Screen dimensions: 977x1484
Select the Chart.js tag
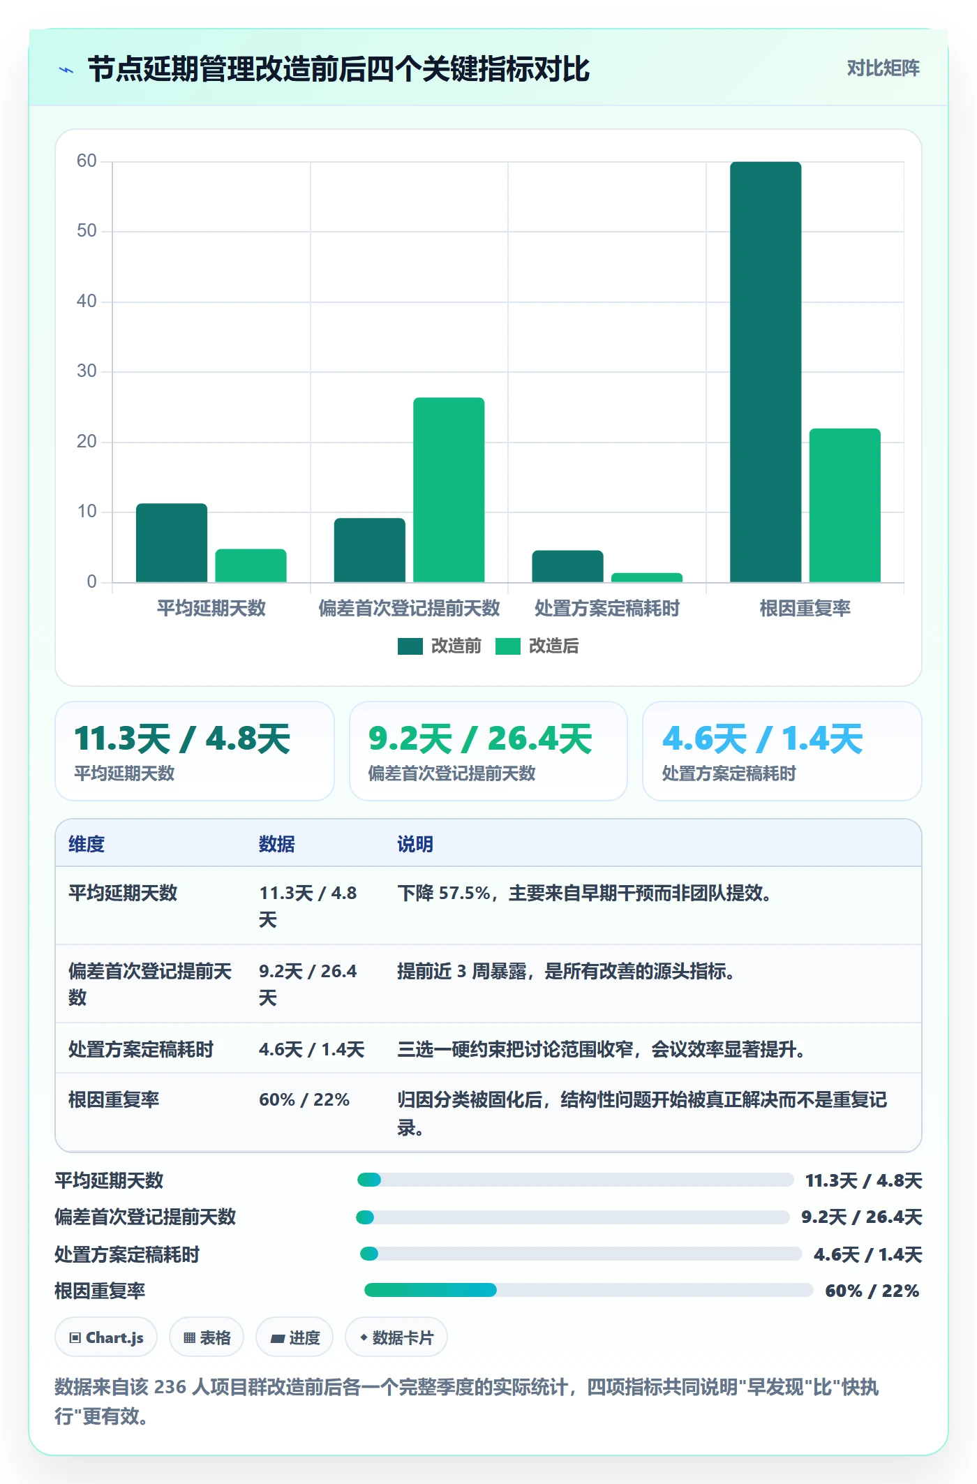coord(106,1337)
